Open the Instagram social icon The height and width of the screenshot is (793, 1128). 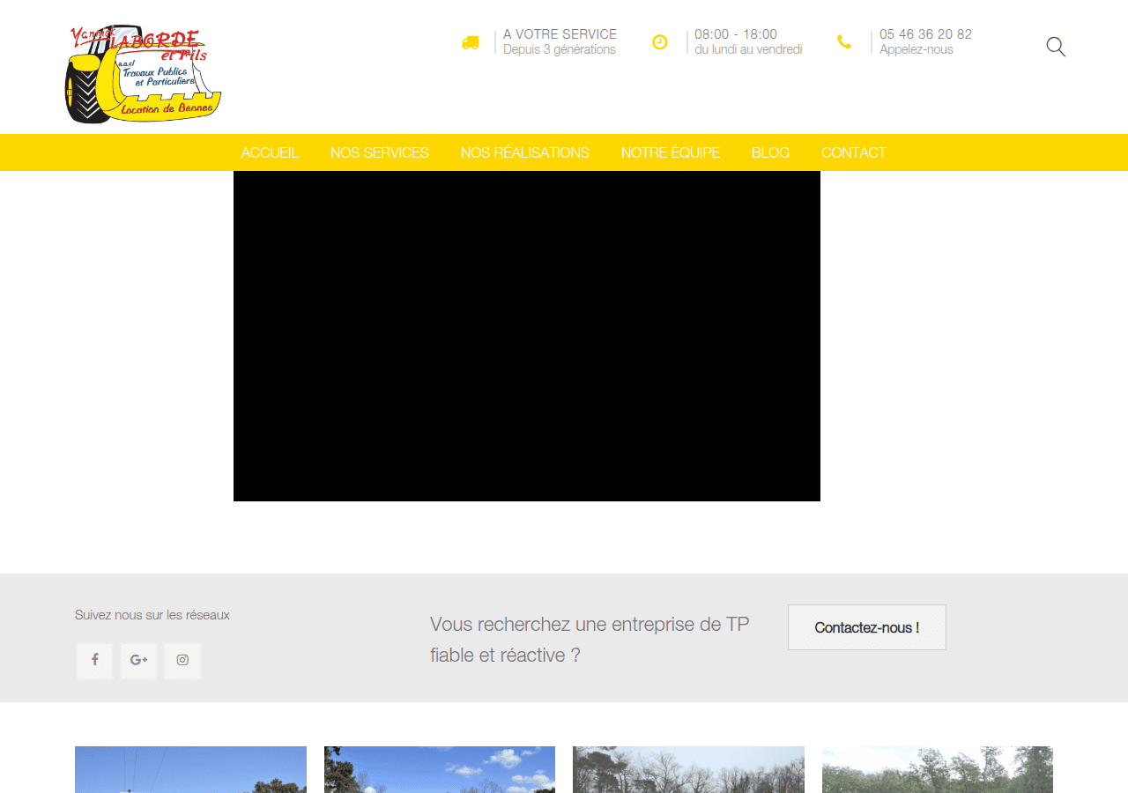(182, 661)
